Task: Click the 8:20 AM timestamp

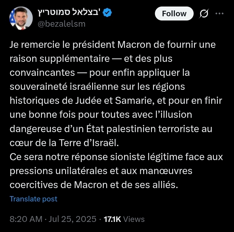Action: coord(26,219)
